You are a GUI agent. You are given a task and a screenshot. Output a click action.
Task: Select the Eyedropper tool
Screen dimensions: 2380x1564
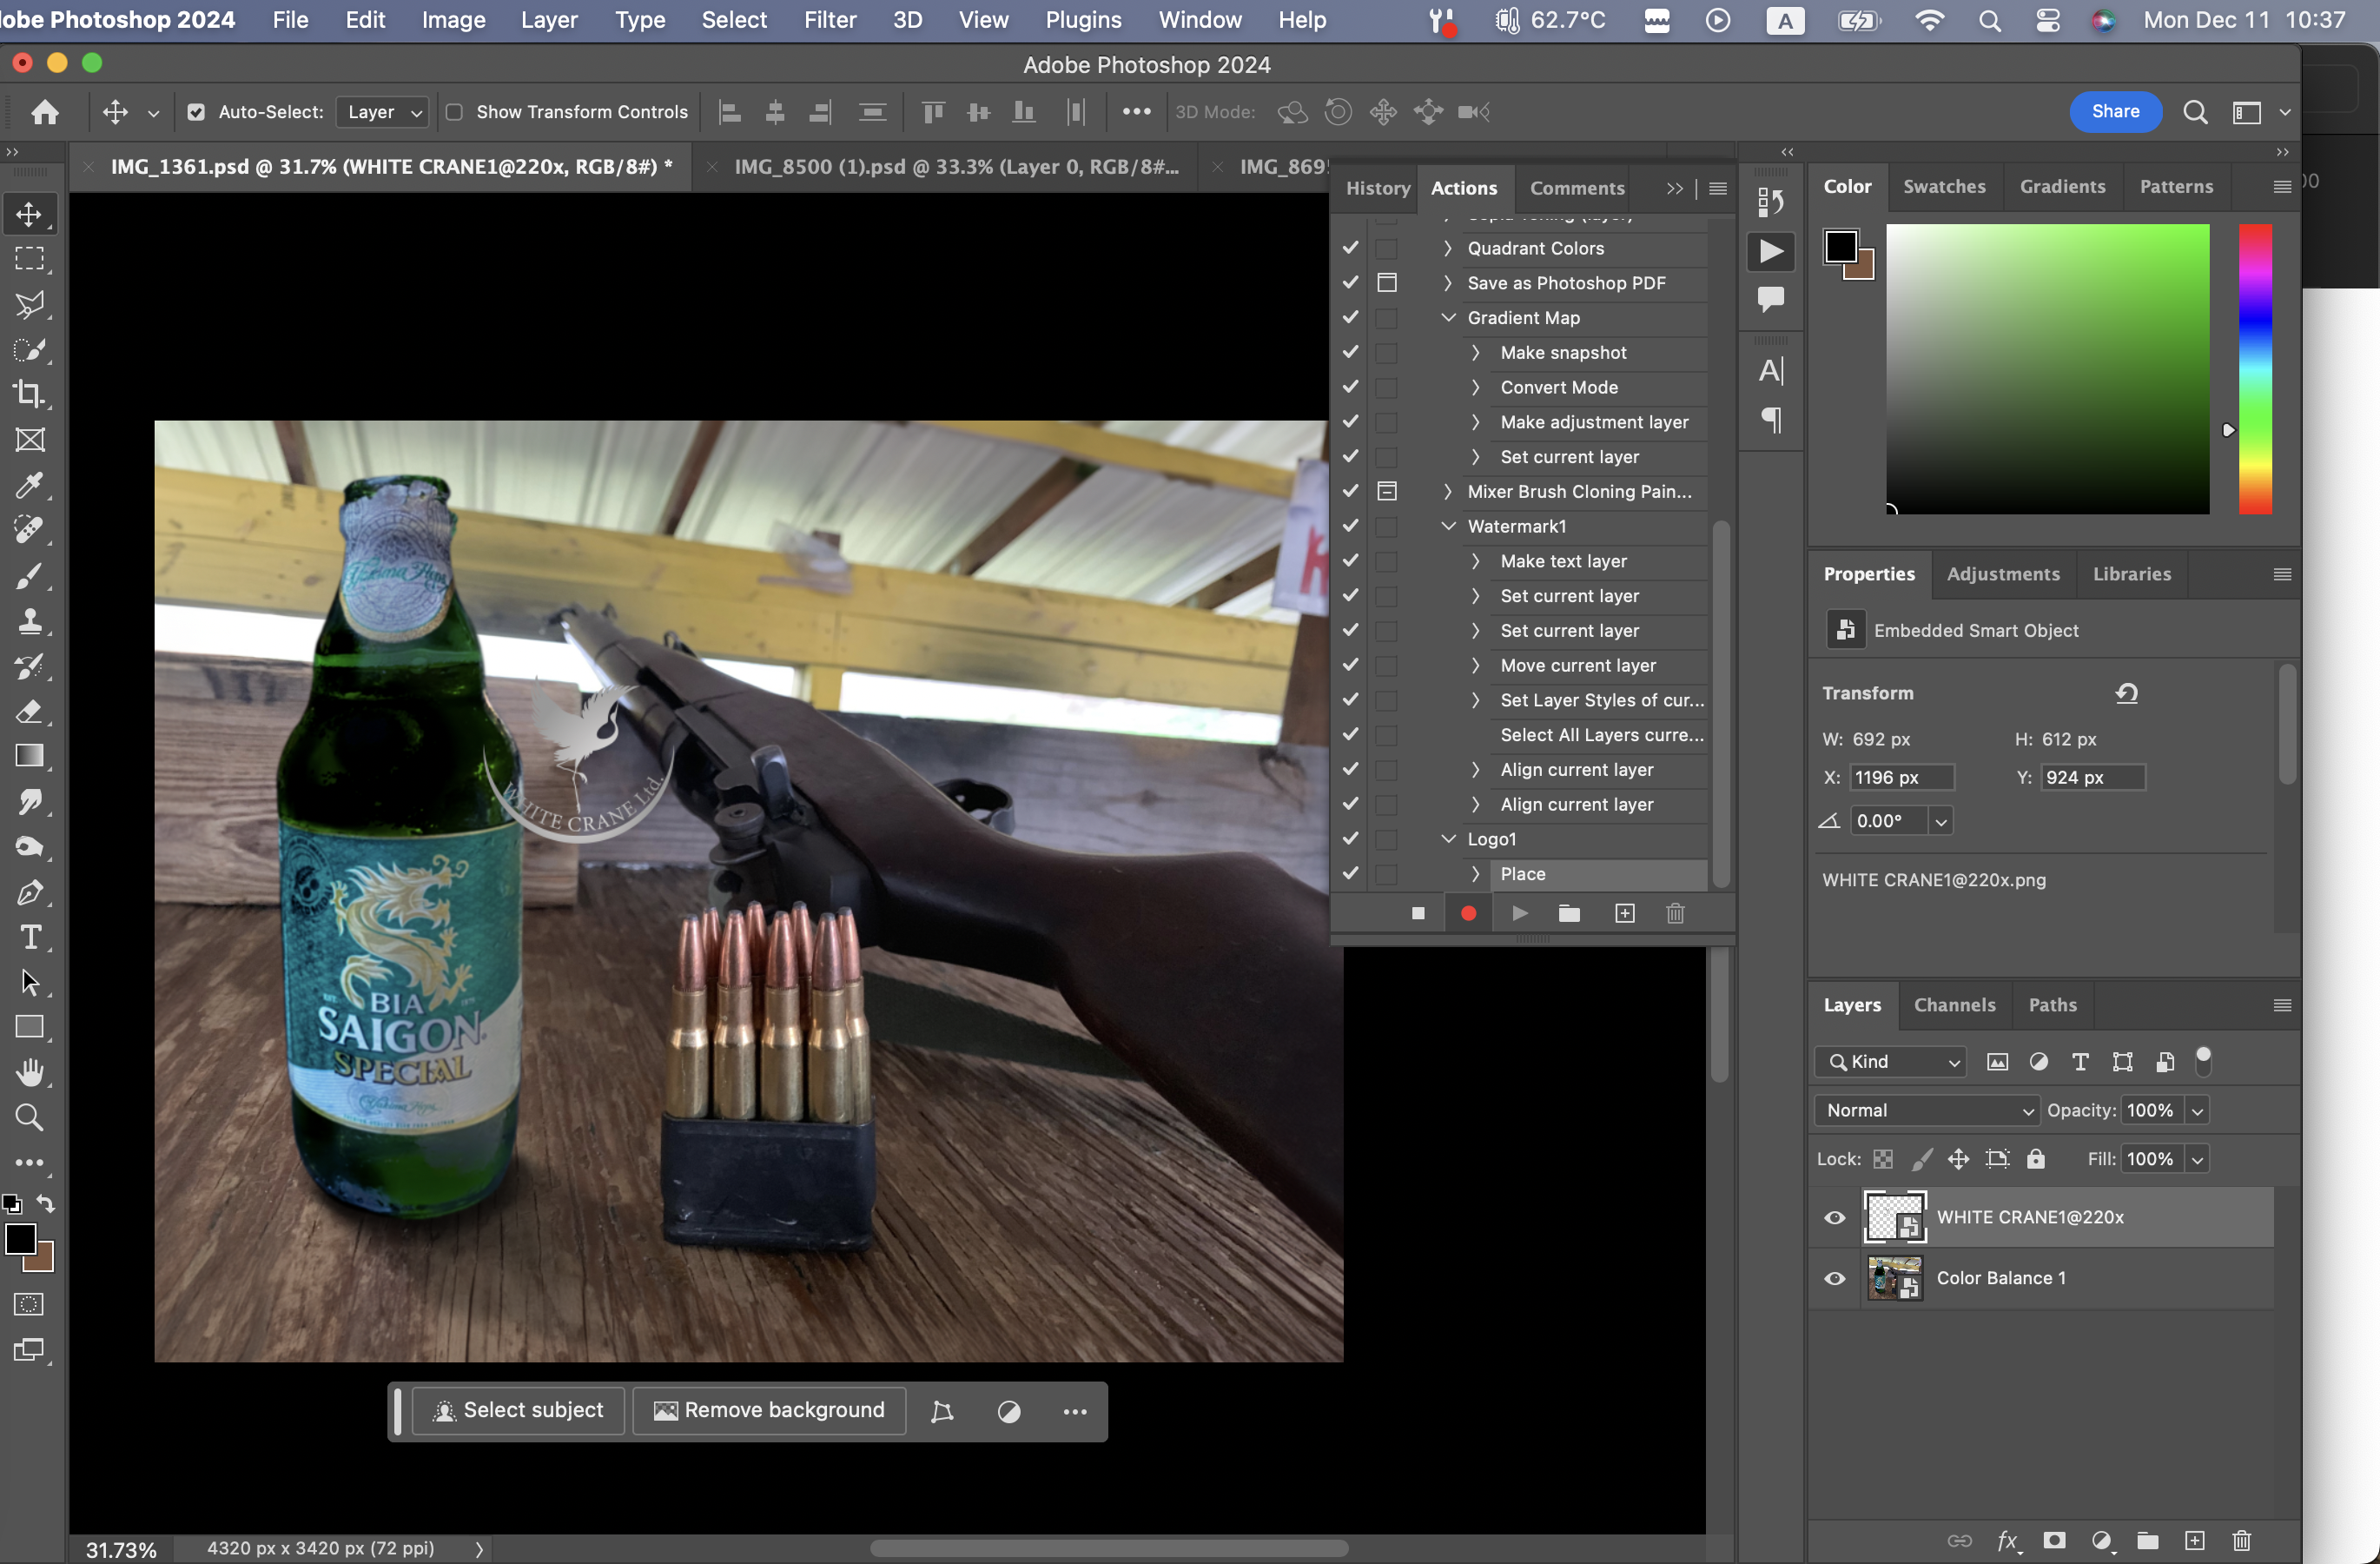pyautogui.click(x=29, y=485)
